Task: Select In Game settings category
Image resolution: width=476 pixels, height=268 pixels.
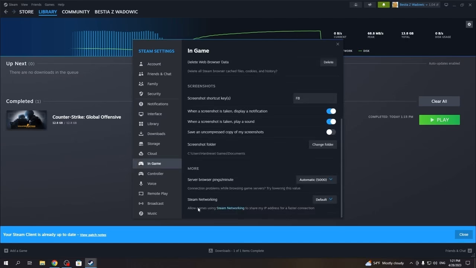Action: click(x=157, y=163)
